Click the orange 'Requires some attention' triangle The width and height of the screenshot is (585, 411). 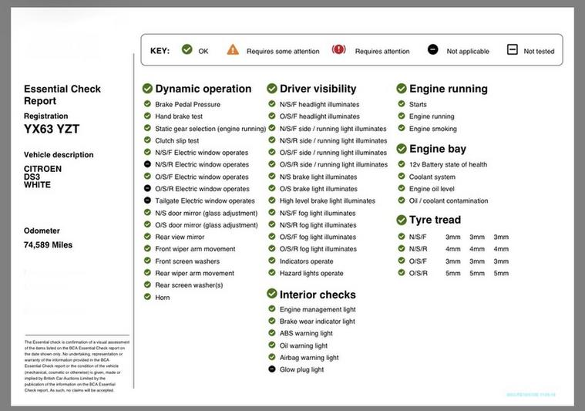(x=233, y=50)
